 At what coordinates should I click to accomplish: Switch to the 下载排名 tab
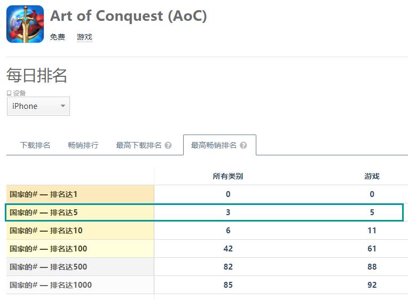point(35,145)
